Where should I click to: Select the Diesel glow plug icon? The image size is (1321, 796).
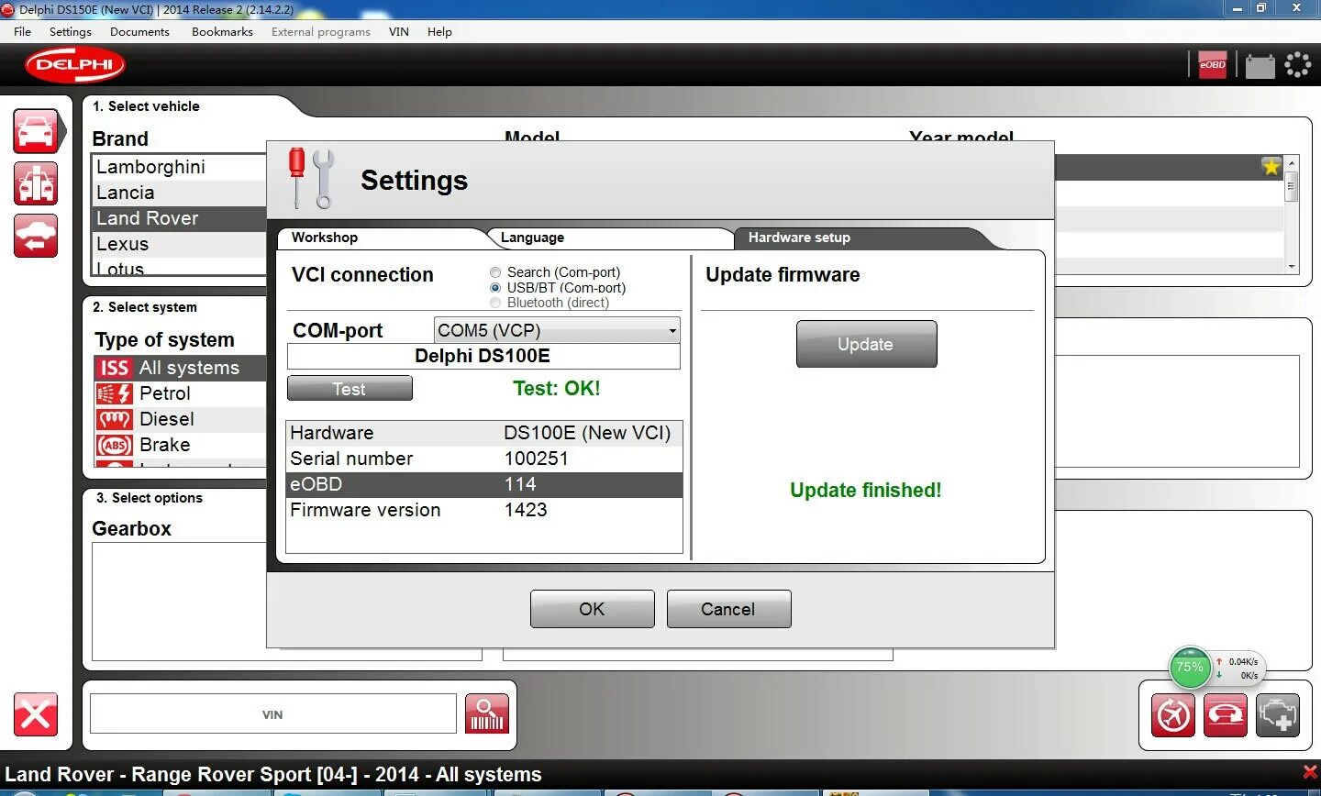pos(114,419)
